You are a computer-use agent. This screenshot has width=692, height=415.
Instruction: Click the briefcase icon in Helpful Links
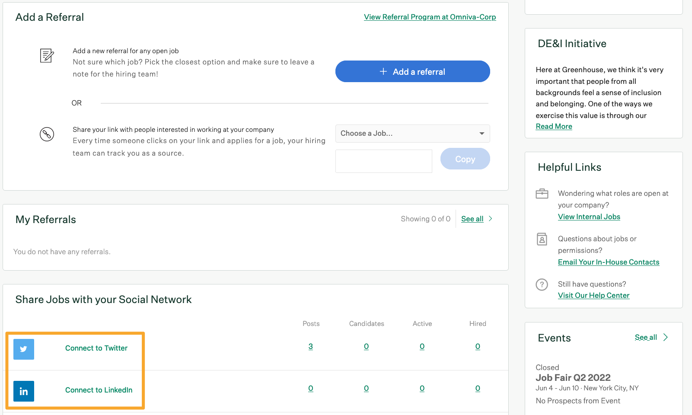(542, 194)
